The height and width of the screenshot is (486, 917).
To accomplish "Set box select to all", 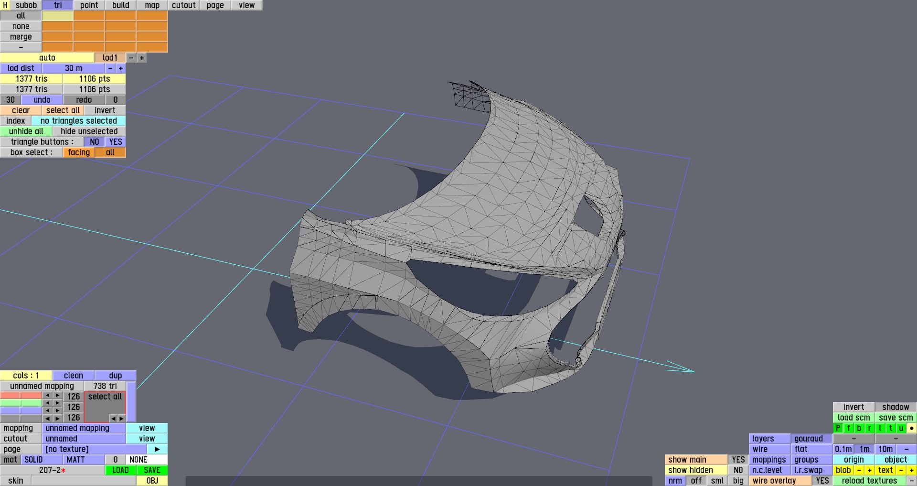I will tap(110, 152).
